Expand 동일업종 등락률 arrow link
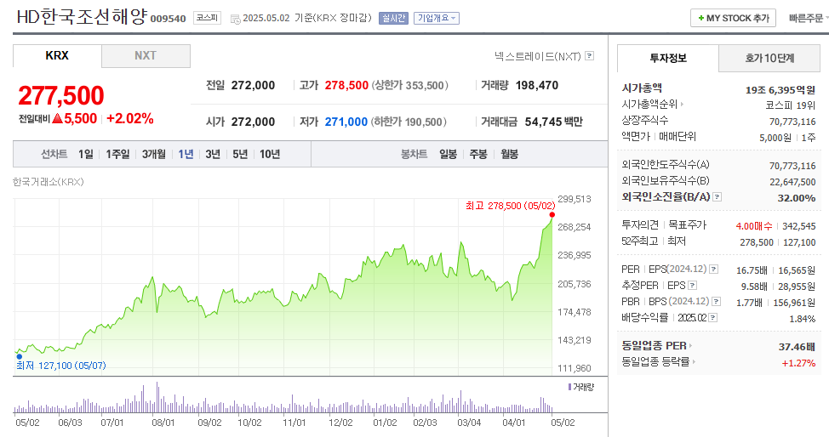The height and width of the screenshot is (437, 829). (694, 362)
